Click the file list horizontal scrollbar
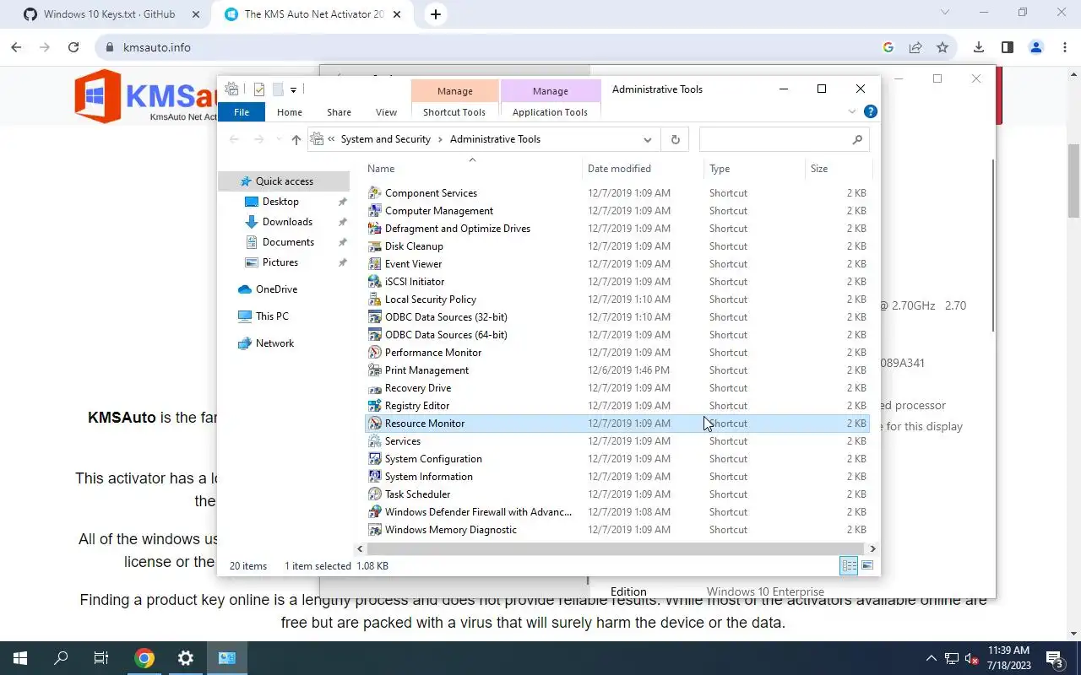1081x675 pixels. [614, 548]
